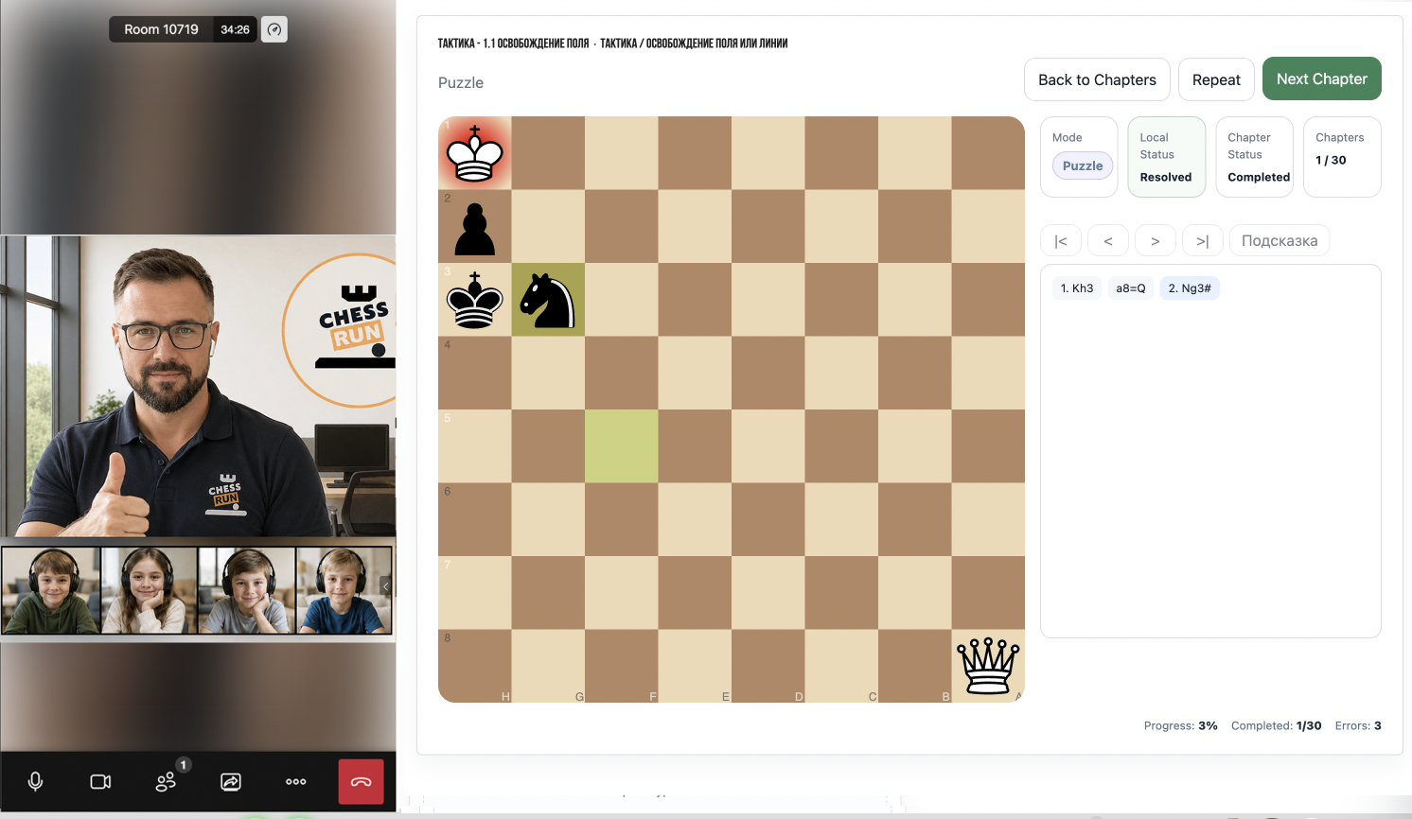Open the participants list icon

click(166, 782)
